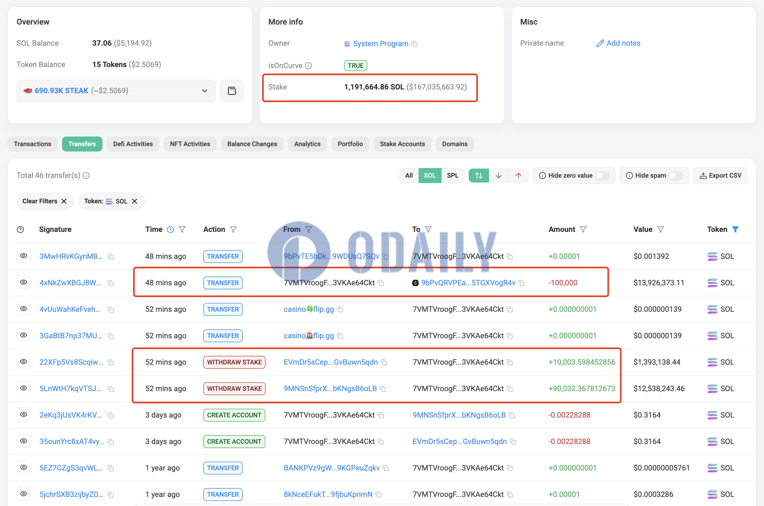764x506 pixels.
Task: Click the pencil icon next to Add notes
Action: point(600,43)
